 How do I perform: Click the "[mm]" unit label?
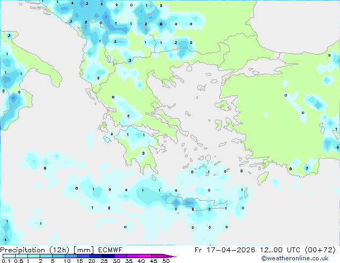[84, 250]
